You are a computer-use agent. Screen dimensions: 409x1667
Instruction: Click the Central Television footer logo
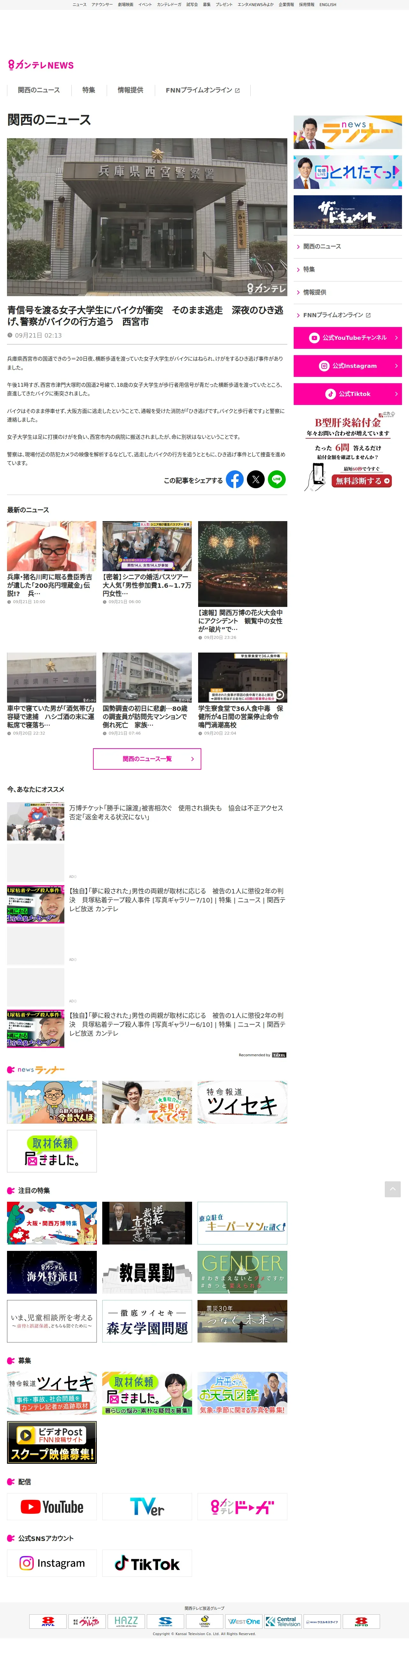283,1621
